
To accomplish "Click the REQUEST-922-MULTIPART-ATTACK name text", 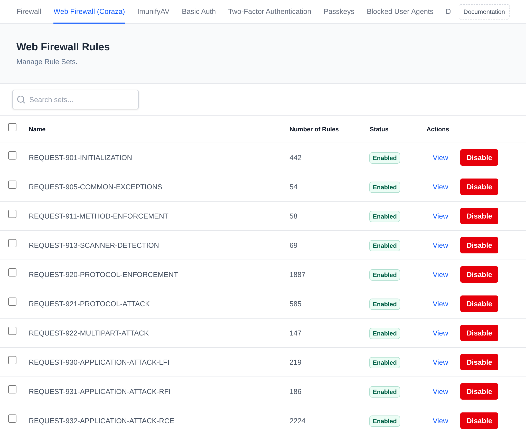I will [89, 333].
